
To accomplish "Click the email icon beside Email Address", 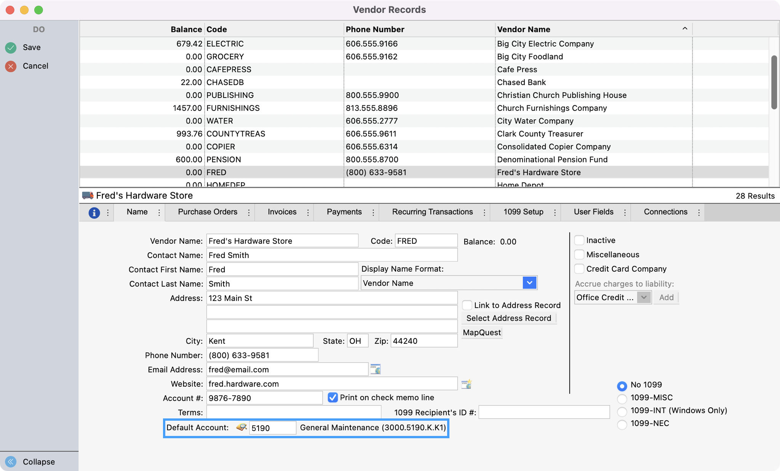I will point(376,369).
